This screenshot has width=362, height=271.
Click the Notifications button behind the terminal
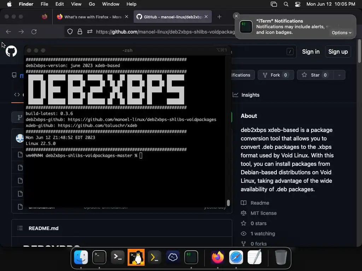(x=243, y=75)
